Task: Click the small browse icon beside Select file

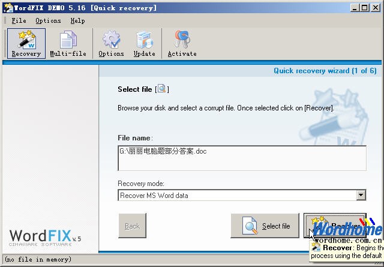Action: pyautogui.click(x=161, y=89)
